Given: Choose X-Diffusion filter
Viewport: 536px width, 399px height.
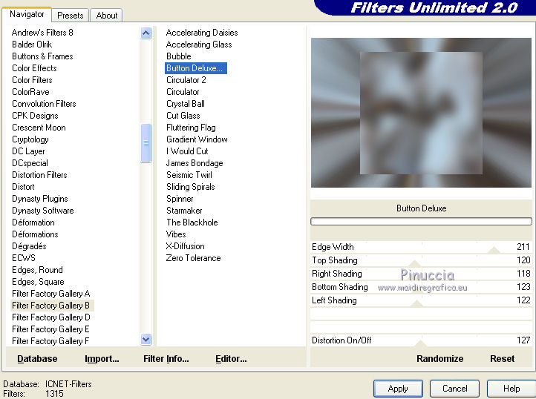Looking at the screenshot, I should [185, 246].
